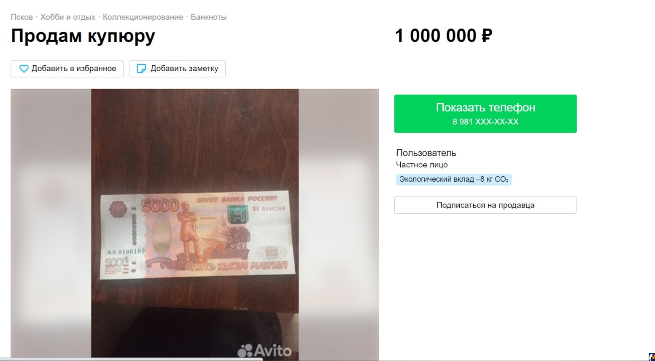Click Добавить в избранное button

click(67, 69)
